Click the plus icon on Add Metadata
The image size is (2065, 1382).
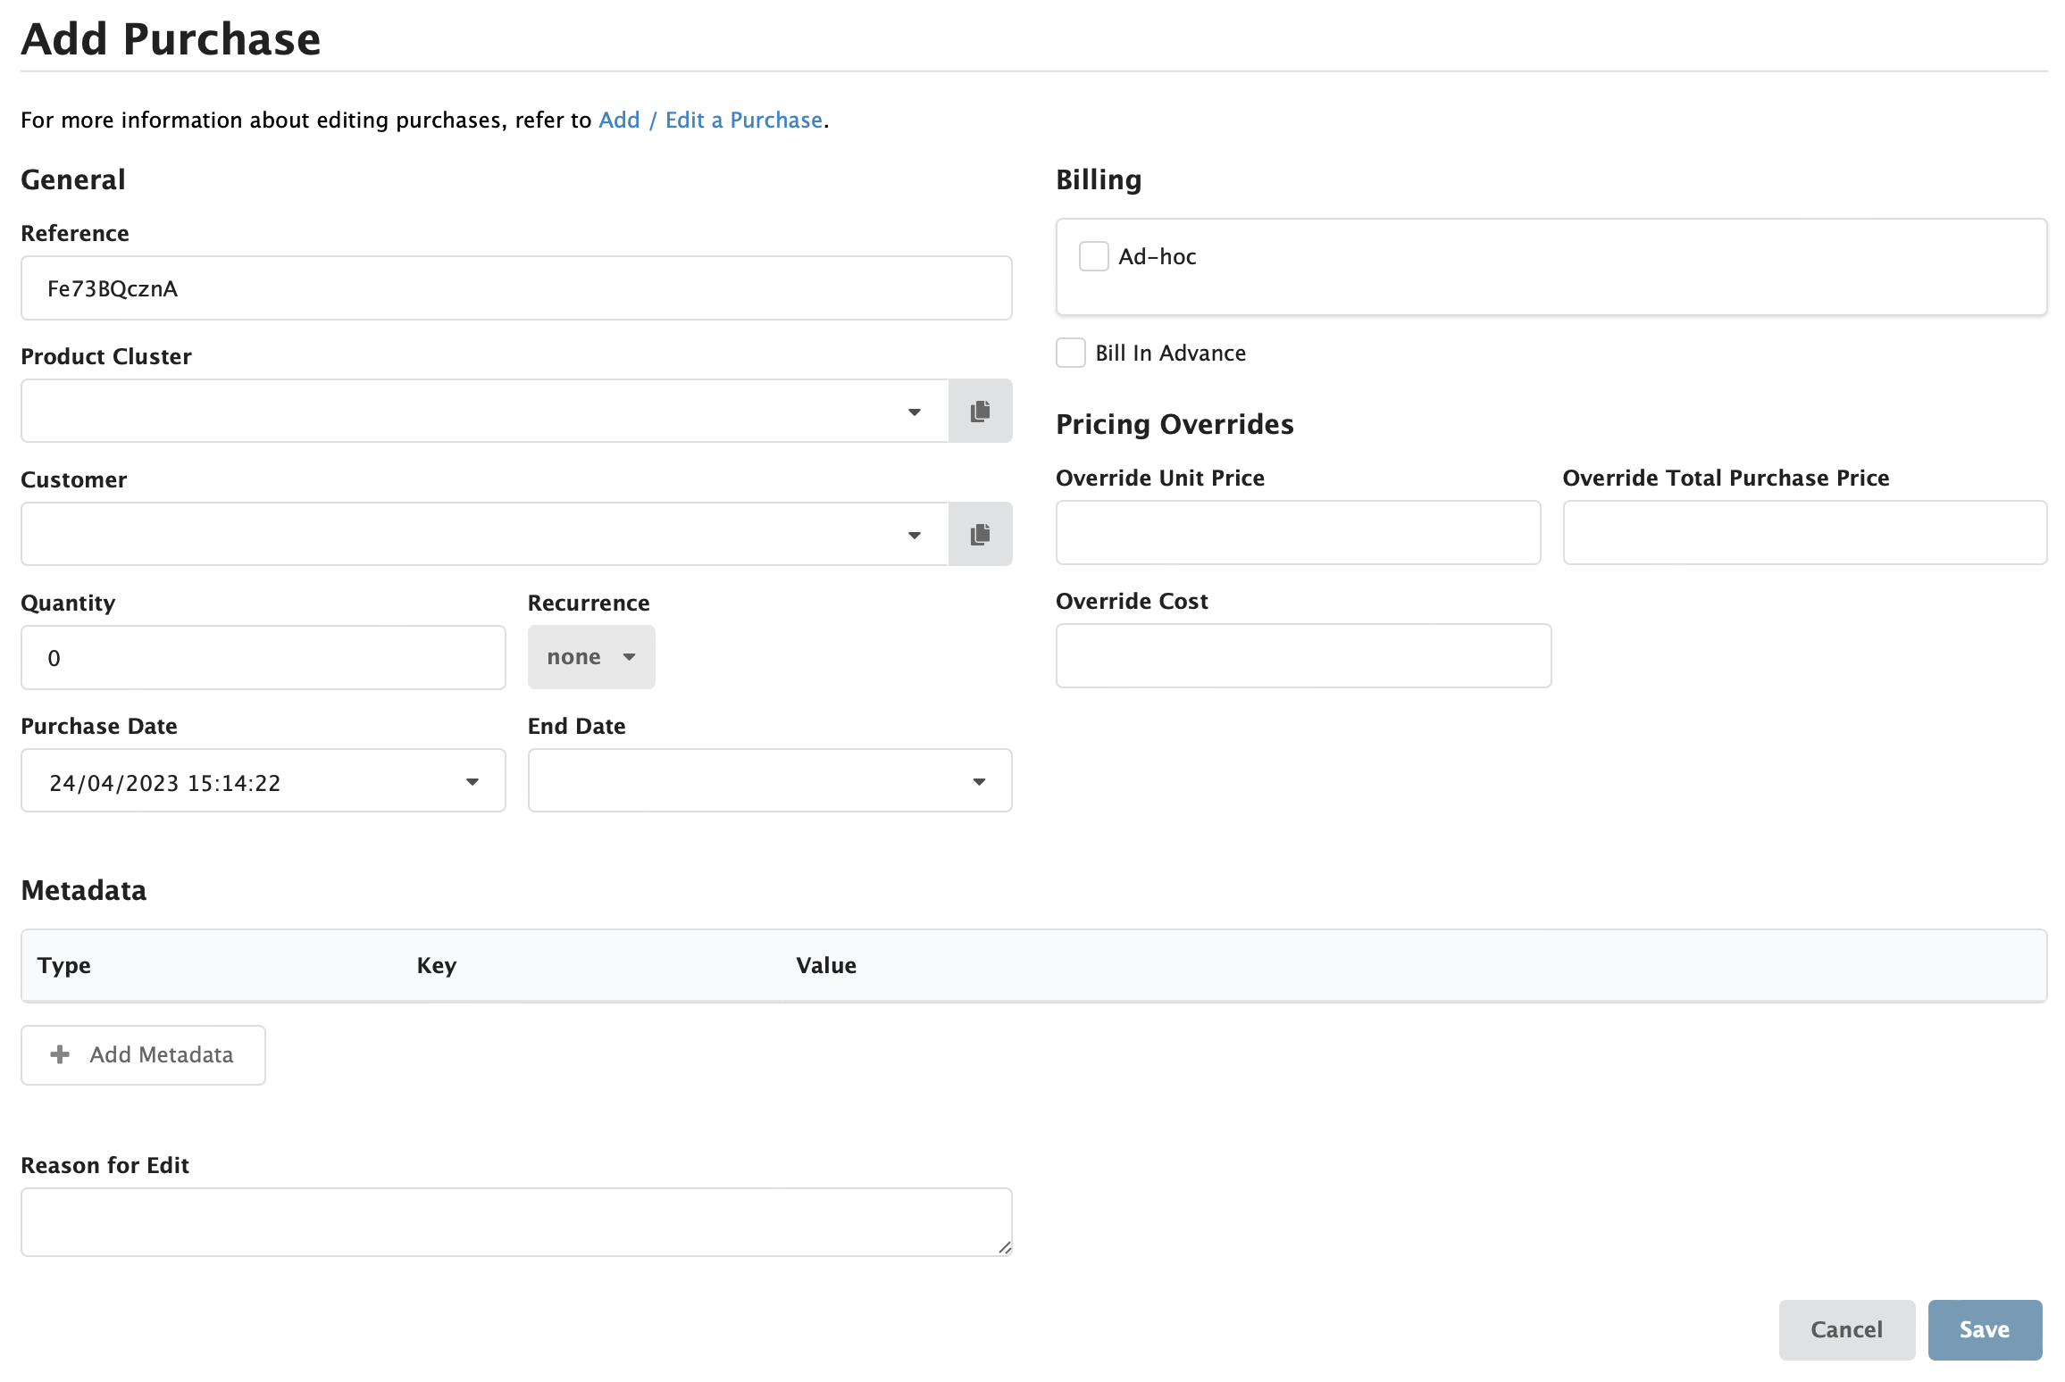(x=60, y=1054)
